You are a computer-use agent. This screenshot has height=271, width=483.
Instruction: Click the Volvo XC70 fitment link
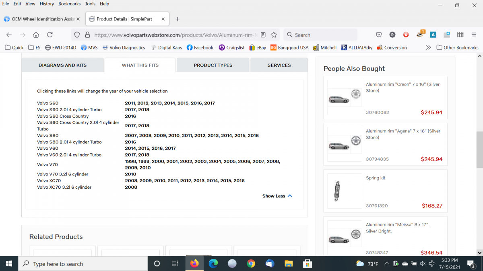click(49, 181)
